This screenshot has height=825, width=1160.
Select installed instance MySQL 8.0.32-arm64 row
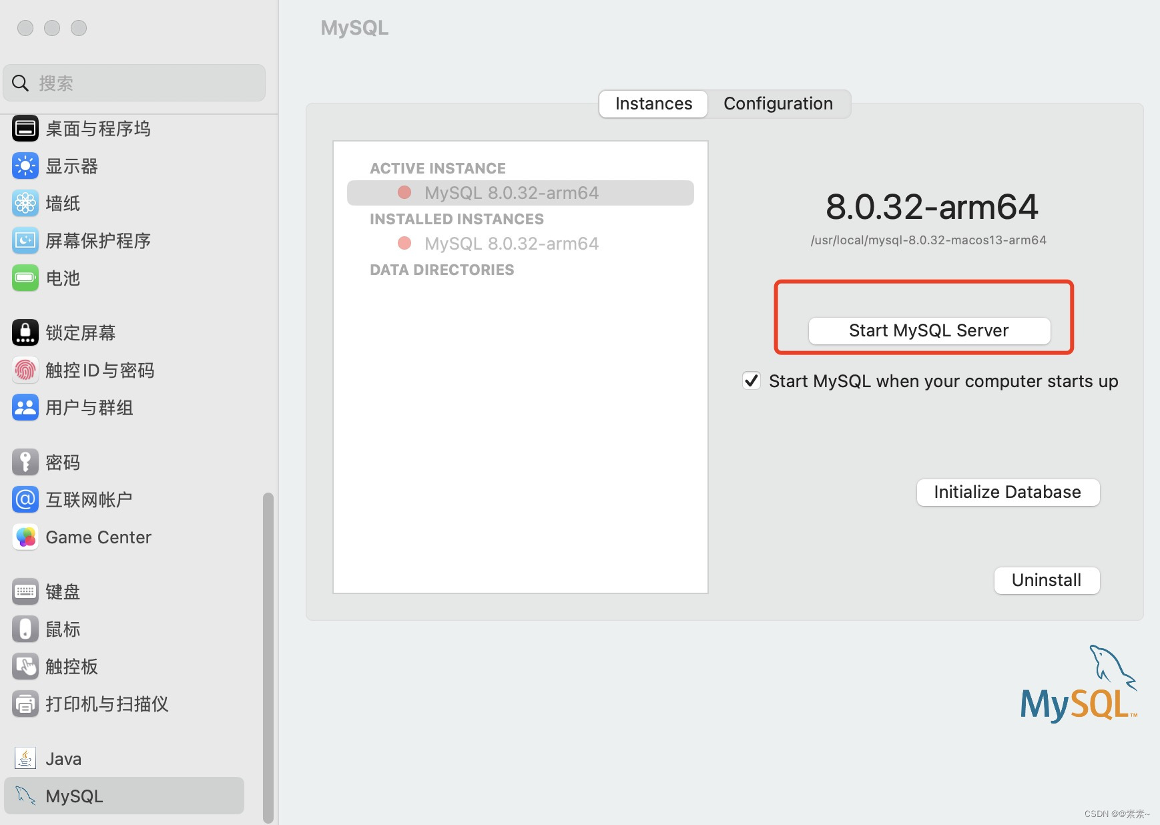[521, 244]
